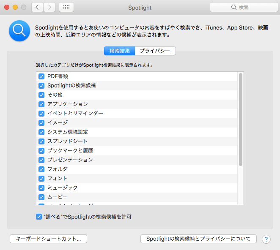Image resolution: width=280 pixels, height=250 pixels.
Task: Toggle the その他 checkbox
Action: (41, 95)
